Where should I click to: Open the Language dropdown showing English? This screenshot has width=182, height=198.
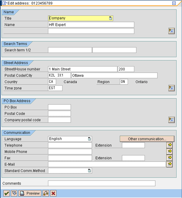tap(89, 139)
